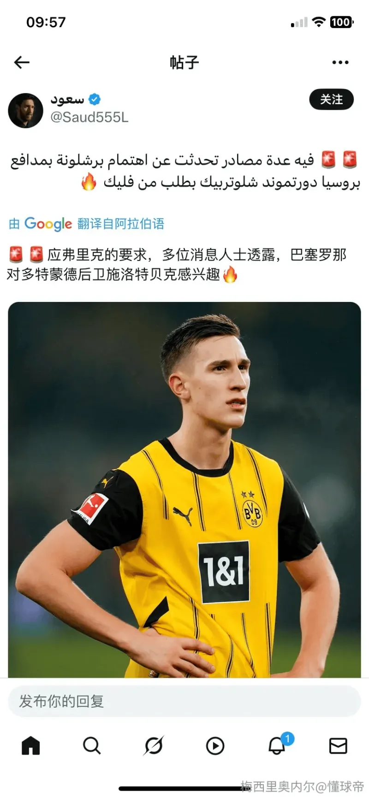369x798 pixels.
Task: Open the Grok slash-circle tab
Action: pyautogui.click(x=154, y=745)
